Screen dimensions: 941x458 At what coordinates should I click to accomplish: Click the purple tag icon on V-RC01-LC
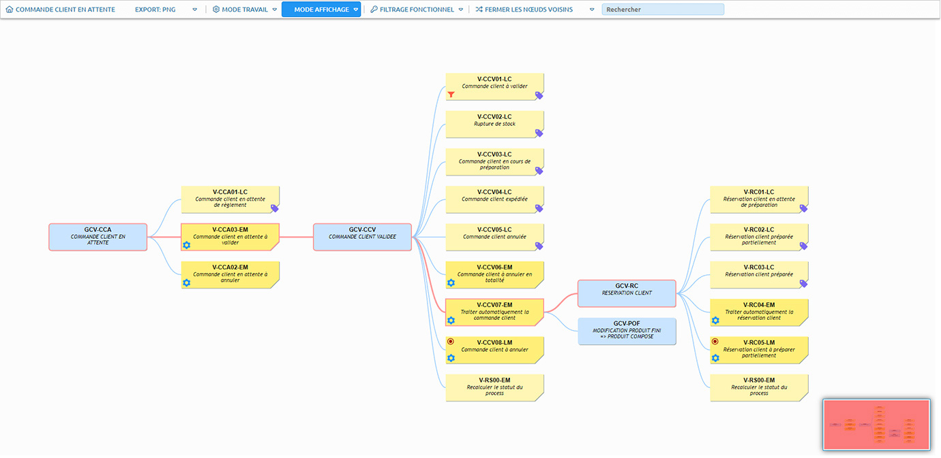click(803, 208)
